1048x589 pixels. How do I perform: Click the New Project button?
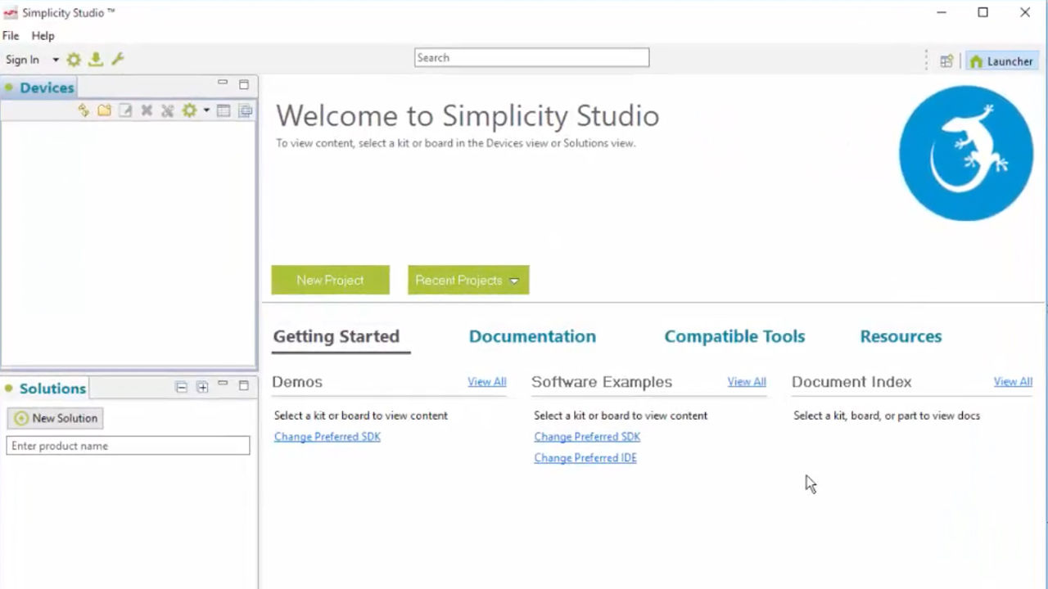coord(331,280)
